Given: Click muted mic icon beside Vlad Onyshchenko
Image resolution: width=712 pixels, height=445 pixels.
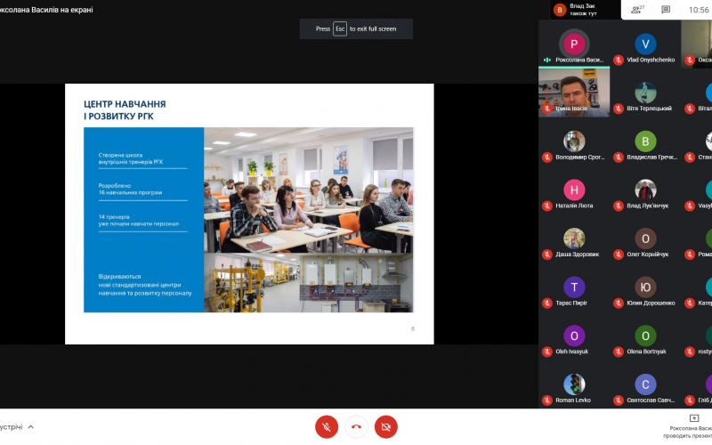Looking at the screenshot, I should pos(618,60).
